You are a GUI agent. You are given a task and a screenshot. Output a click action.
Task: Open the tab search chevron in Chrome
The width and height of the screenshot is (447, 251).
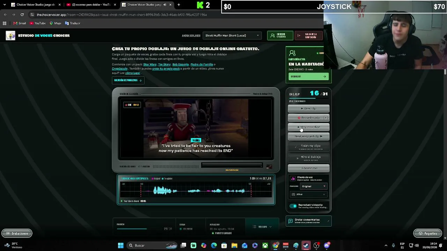click(x=5, y=5)
